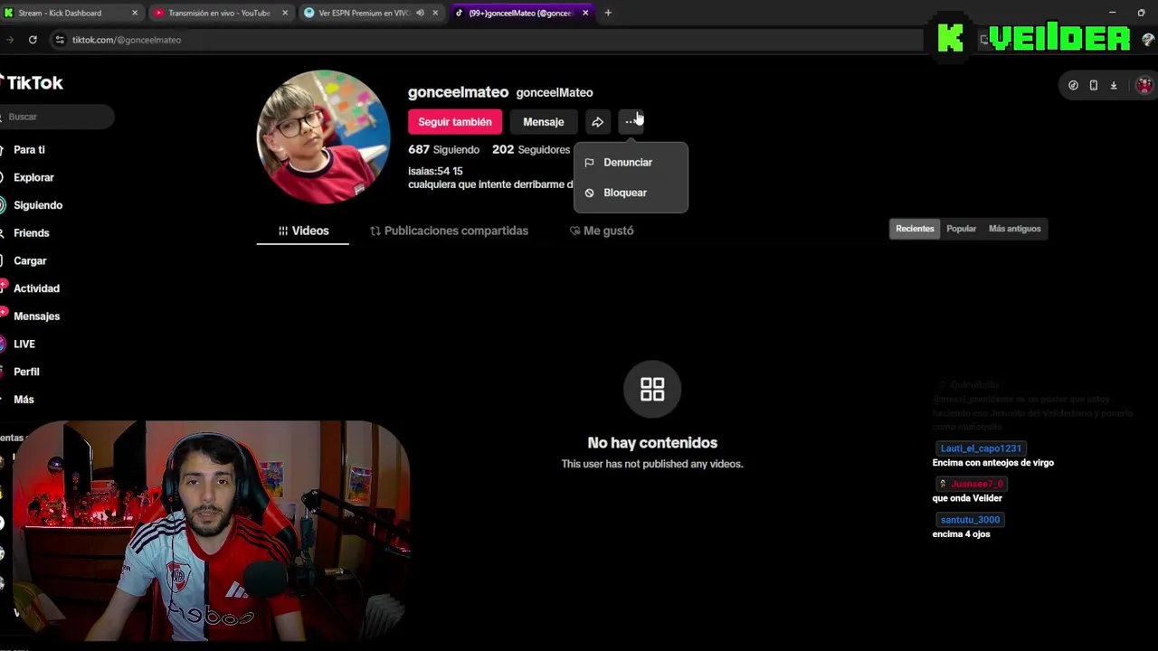Screen dimensions: 1158x651
Task: Click 687 Siguiendo count
Action: tap(443, 149)
